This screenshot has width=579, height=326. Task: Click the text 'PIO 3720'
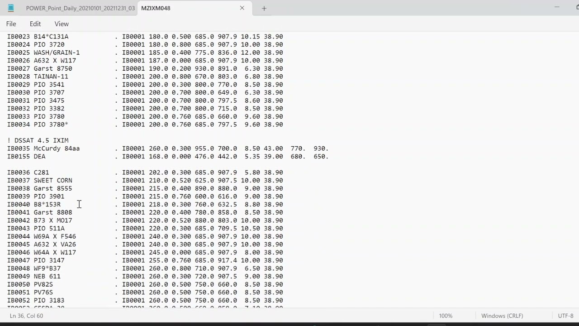(x=49, y=45)
